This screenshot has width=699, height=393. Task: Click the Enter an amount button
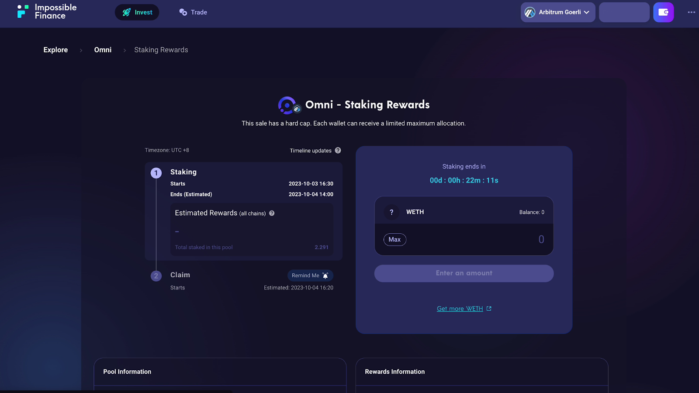click(x=464, y=273)
